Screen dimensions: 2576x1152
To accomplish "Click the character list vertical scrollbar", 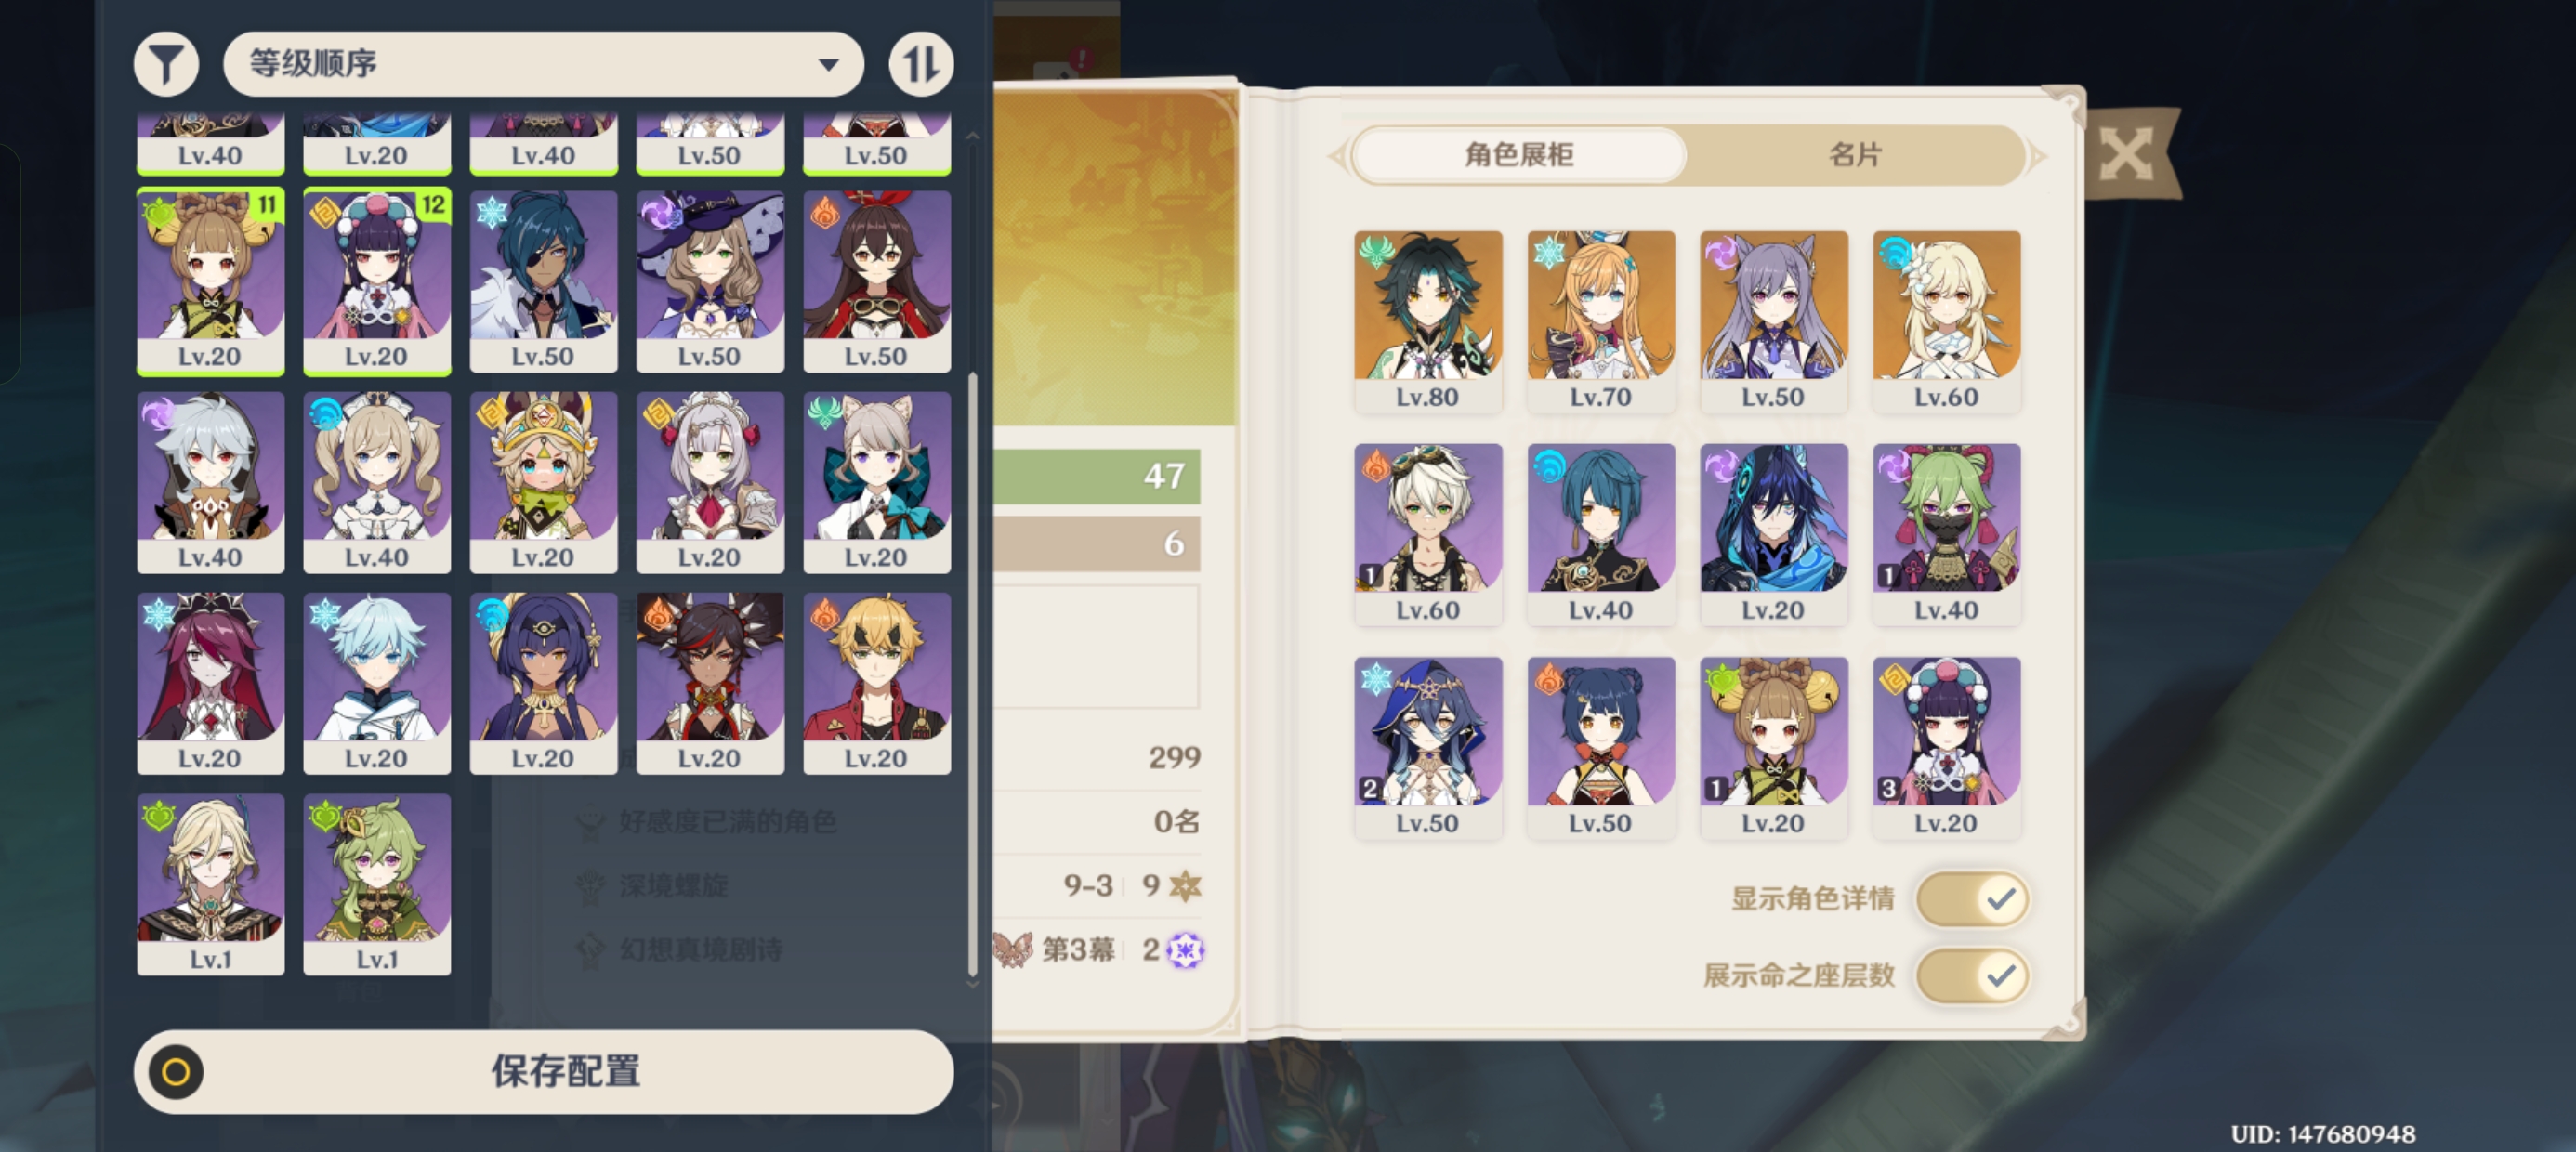I will (972, 675).
